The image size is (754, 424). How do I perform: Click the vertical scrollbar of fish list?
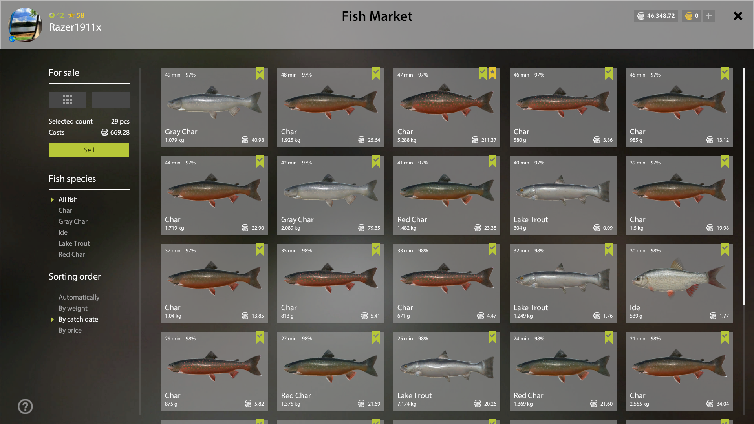pyautogui.click(x=743, y=187)
